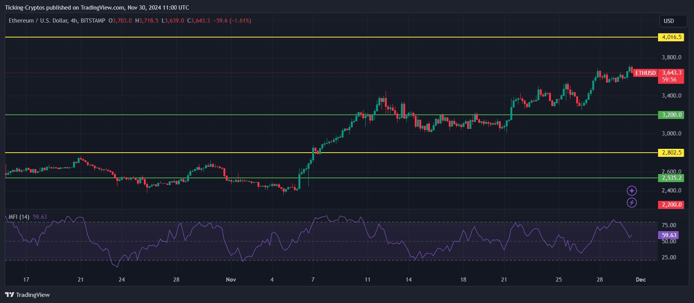Click the first 28 date before Nov
694x303 pixels.
point(176,280)
